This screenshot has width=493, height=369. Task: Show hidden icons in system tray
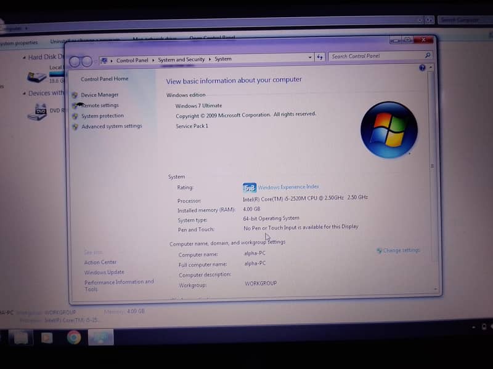[x=473, y=327]
